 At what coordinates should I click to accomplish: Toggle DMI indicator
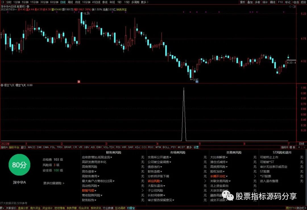pyautogui.click(x=39, y=147)
